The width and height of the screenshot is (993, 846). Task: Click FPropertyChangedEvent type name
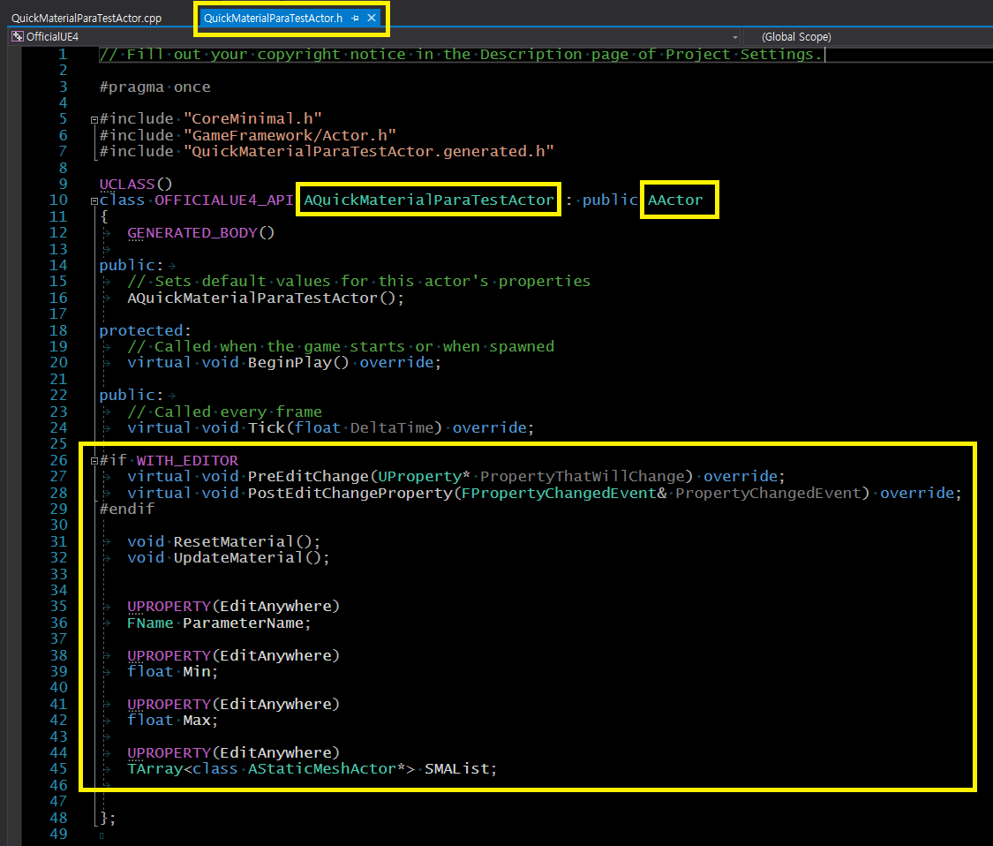point(560,493)
